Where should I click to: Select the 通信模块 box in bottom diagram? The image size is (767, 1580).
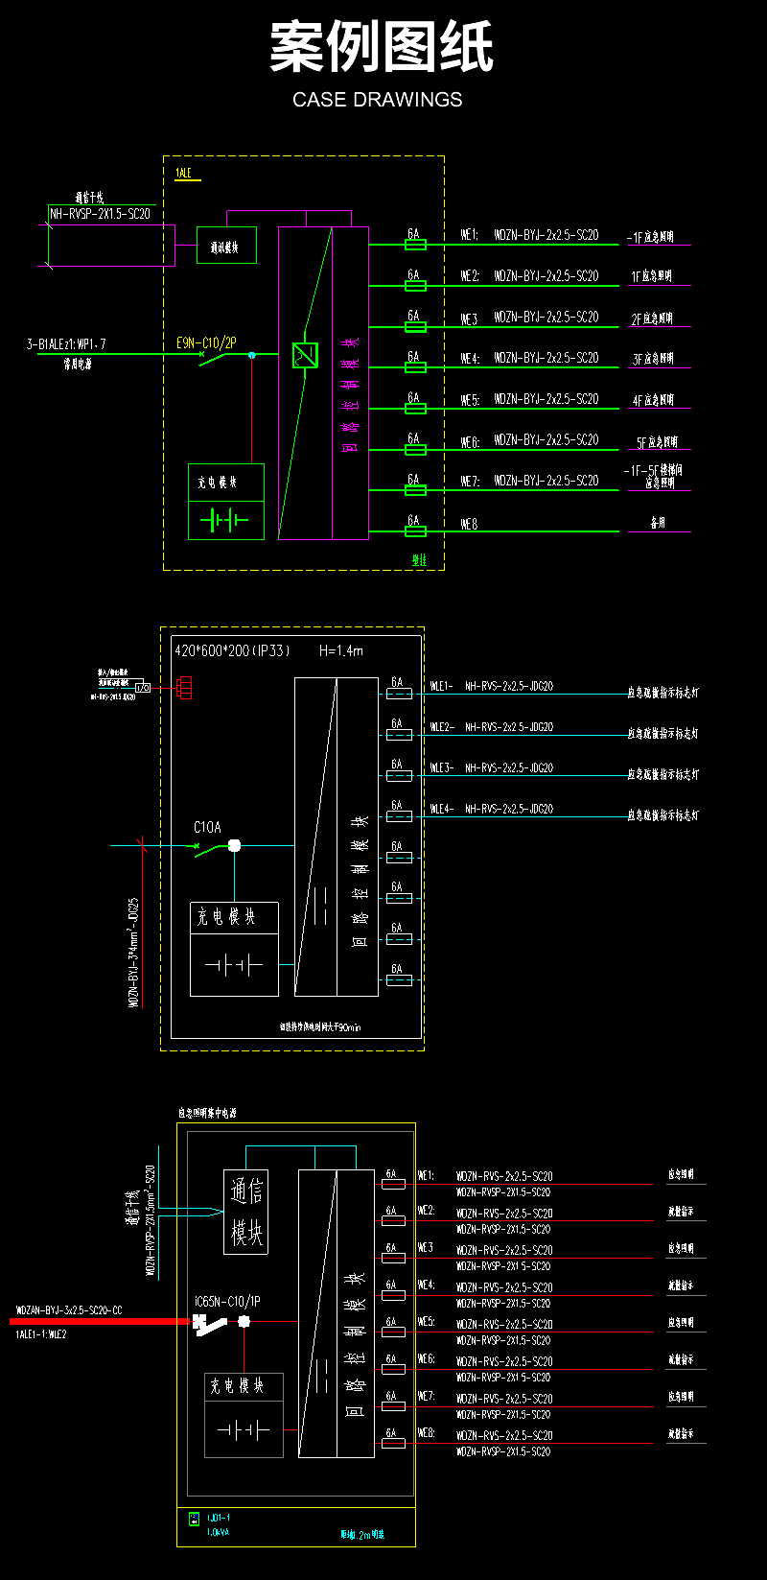point(245,1211)
